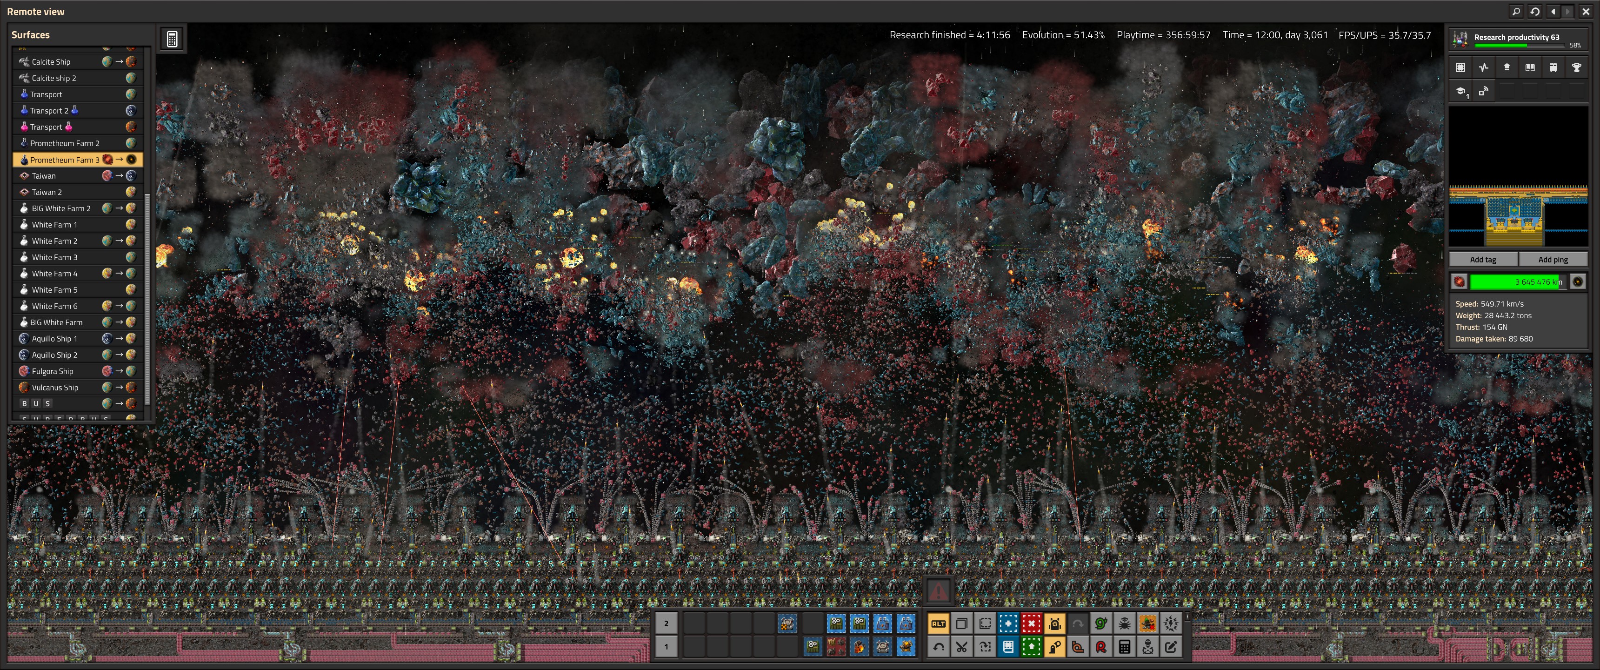
Task: Click the red alert warning icon
Action: (x=938, y=590)
